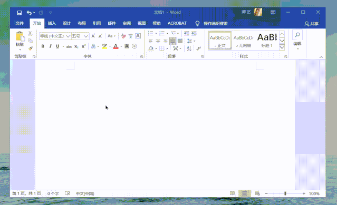Toggle subscript formatting

coord(76,46)
